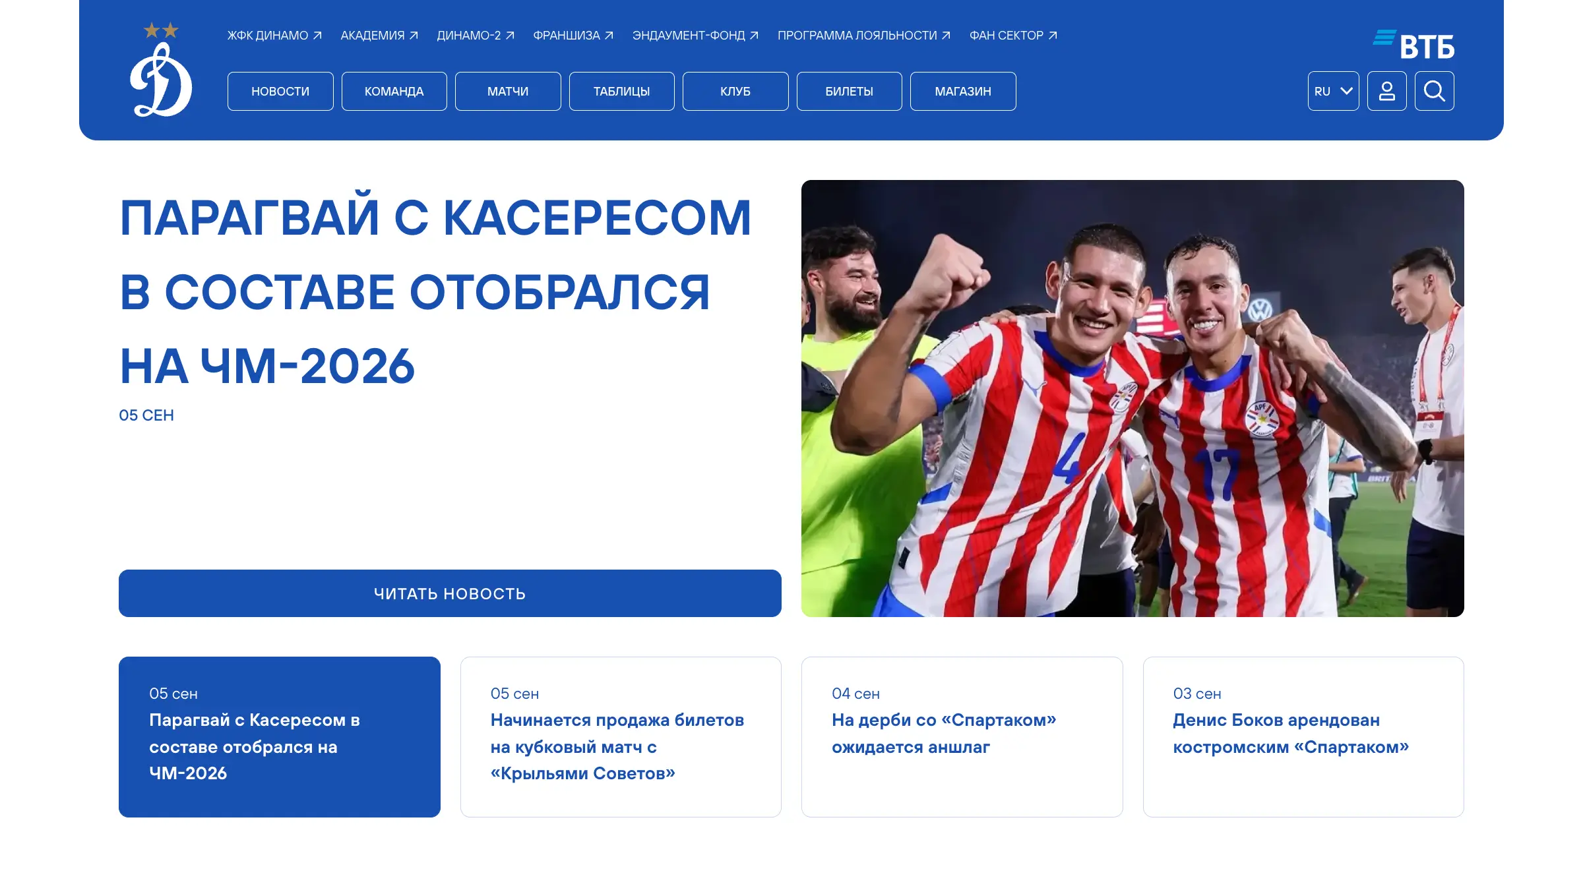1583x890 pixels.
Task: Expand the RU language dropdown
Action: [1333, 91]
